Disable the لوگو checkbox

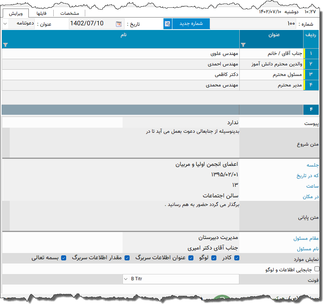click(x=213, y=257)
